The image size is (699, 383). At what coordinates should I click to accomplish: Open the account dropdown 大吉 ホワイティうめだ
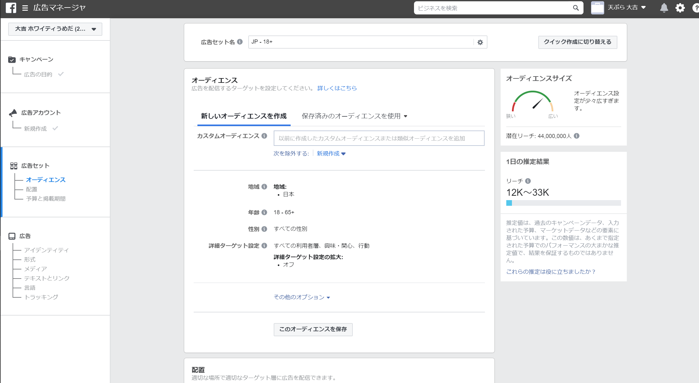point(55,29)
